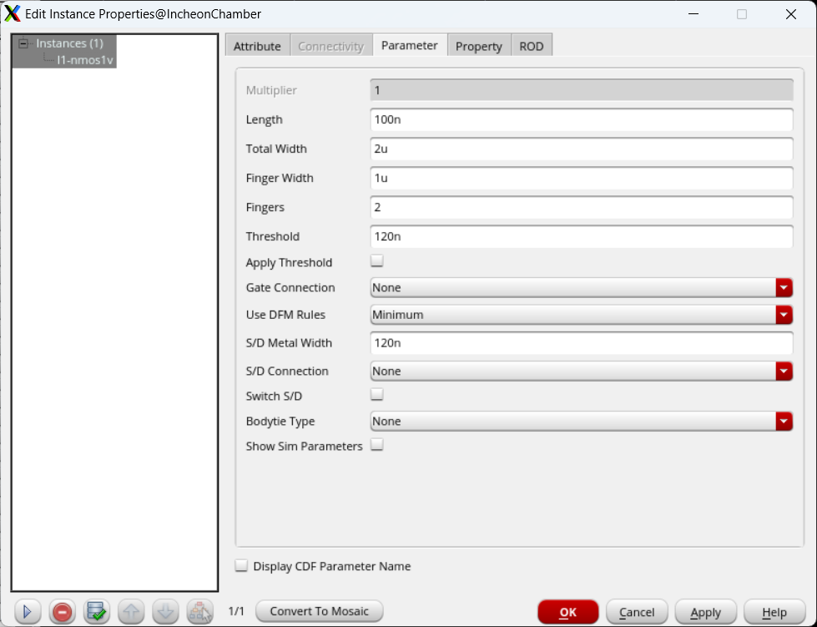Click the Length input field

(x=582, y=119)
